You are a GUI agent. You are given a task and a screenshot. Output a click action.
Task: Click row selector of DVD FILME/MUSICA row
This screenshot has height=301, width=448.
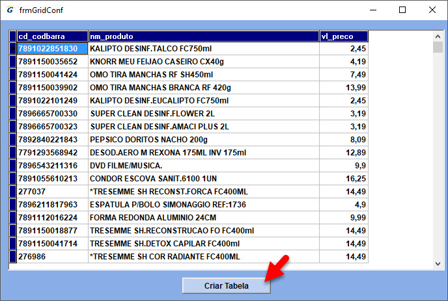(x=13, y=166)
